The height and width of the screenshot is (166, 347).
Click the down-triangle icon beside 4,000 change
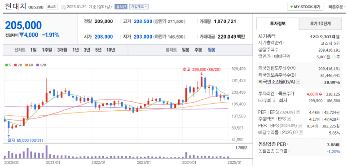tap(22, 35)
